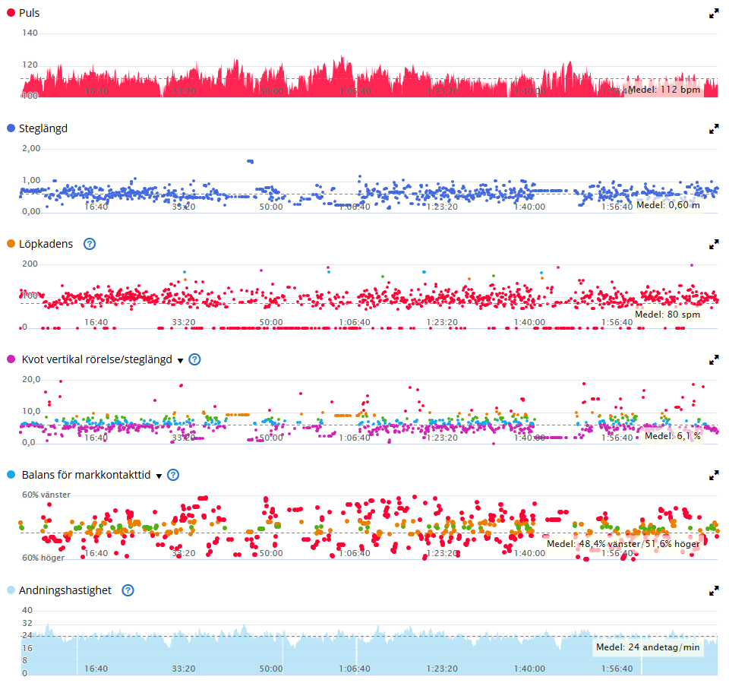Click the 140 axis value in Puls chart
The height and width of the screenshot is (683, 729).
(x=30, y=33)
